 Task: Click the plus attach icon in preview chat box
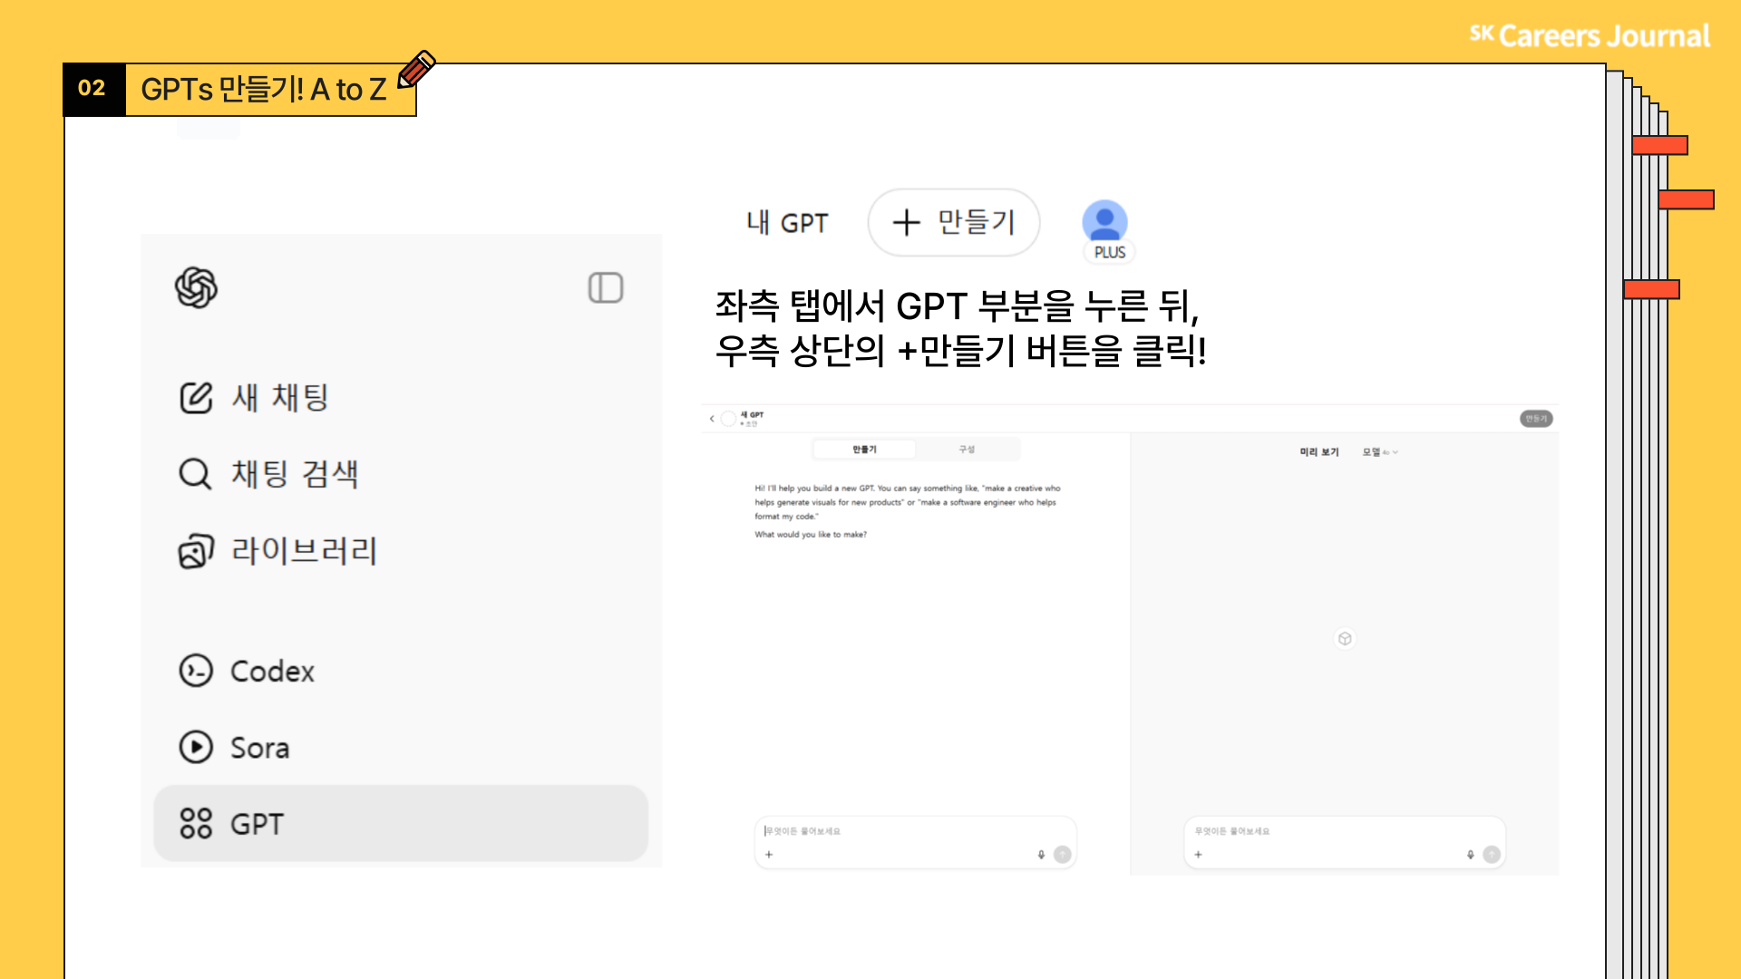click(1198, 855)
